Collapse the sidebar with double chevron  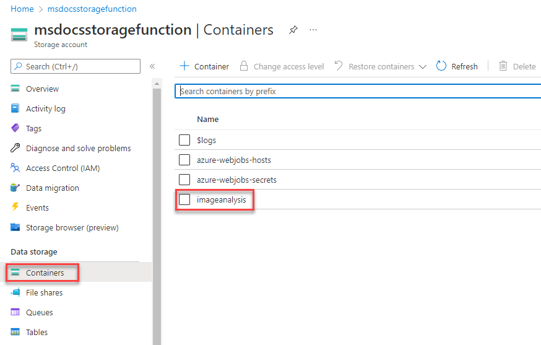[152, 66]
